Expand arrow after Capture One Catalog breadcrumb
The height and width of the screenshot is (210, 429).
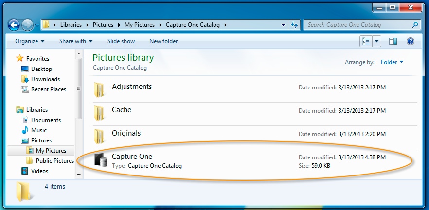click(226, 25)
